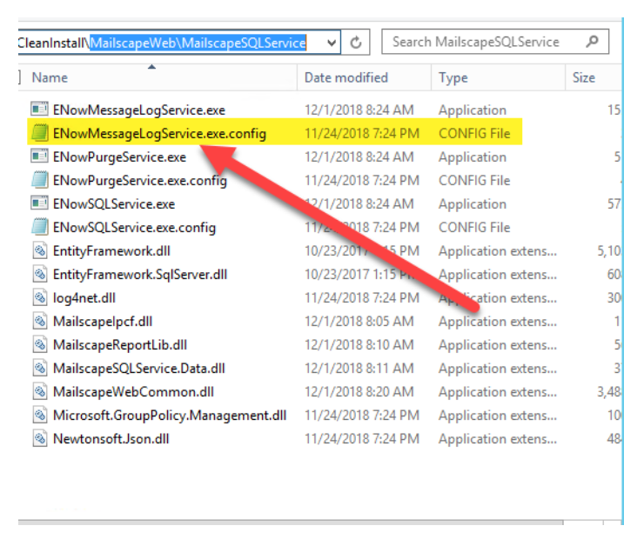Select the file name MailscapeSQLService.Data.dll

coord(139,368)
